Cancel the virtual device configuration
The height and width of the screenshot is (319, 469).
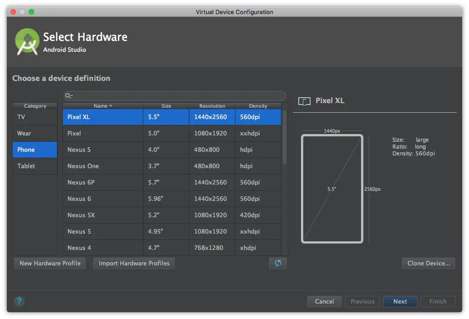point(325,301)
